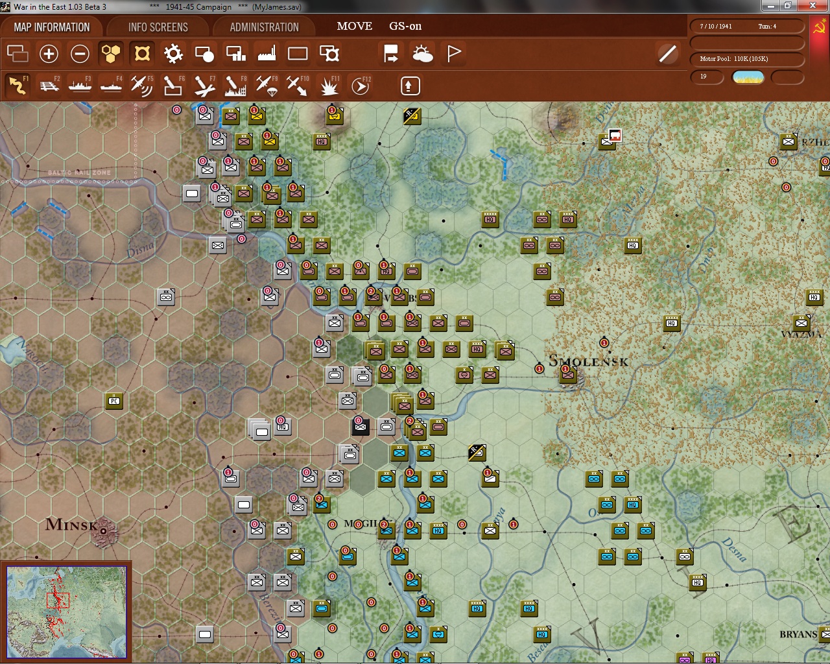Open the gear settings icon
Screen dimensions: 830x664
coord(173,53)
